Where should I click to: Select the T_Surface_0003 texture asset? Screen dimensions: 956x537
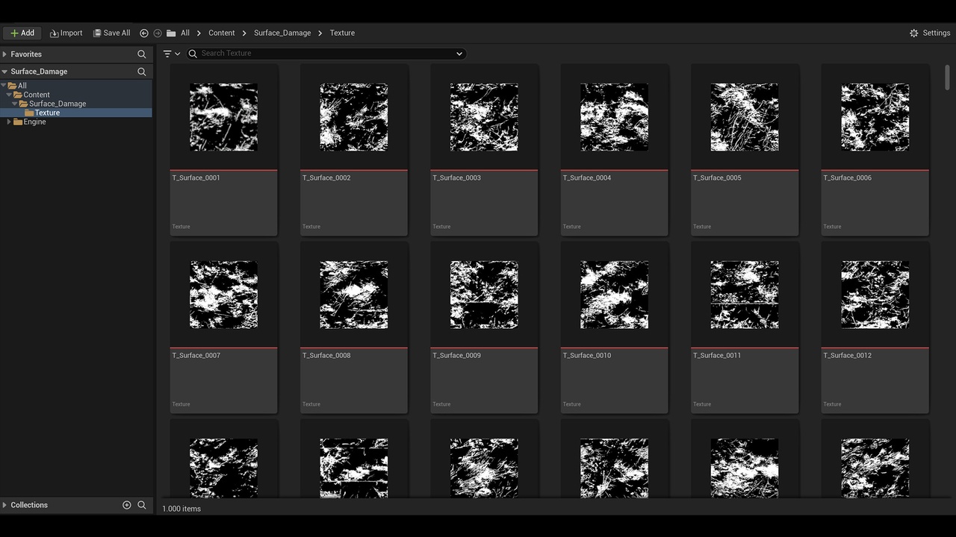click(x=484, y=150)
